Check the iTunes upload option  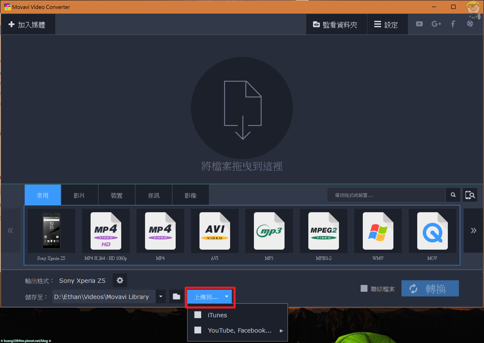tap(198, 315)
